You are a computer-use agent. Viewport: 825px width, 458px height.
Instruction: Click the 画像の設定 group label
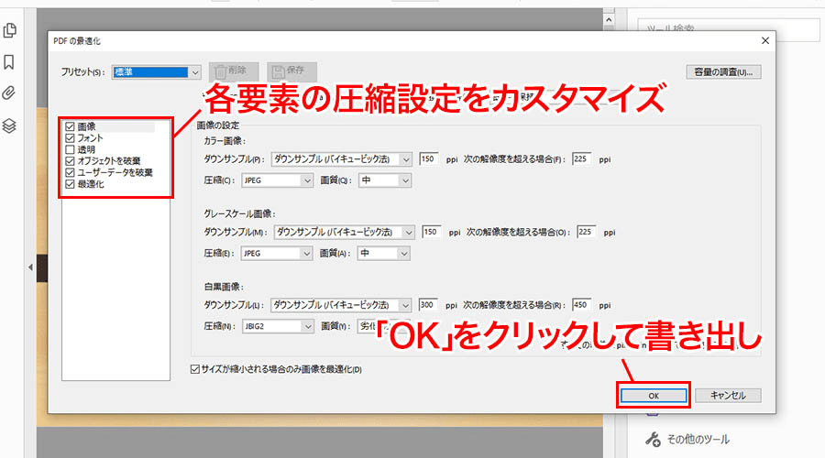click(218, 125)
